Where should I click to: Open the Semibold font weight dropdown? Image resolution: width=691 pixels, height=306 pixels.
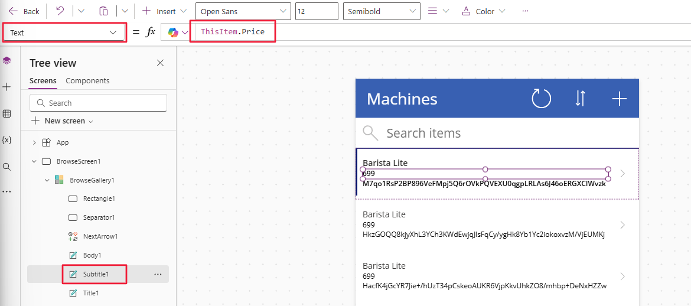(382, 11)
